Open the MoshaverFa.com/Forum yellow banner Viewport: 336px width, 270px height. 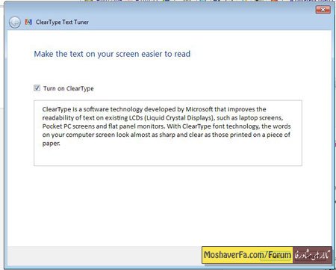click(247, 255)
